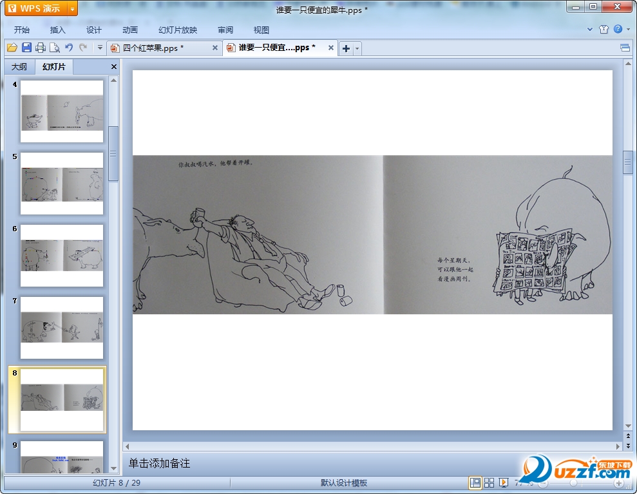Open the WPS 演示 application menu
The height and width of the screenshot is (494, 637).
36,8
